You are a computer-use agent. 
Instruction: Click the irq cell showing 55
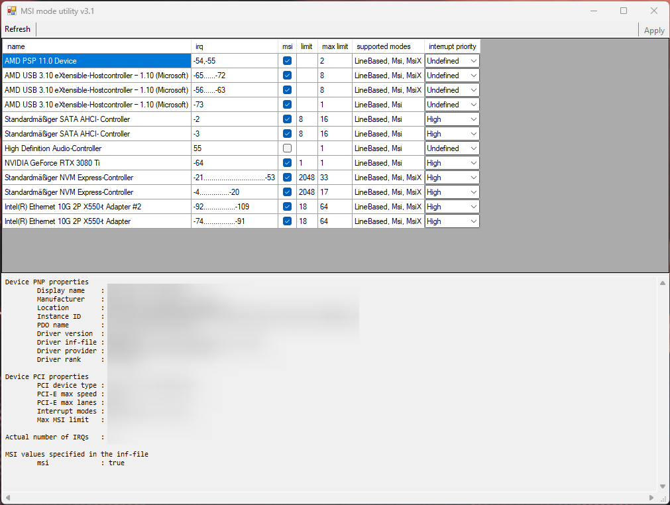point(235,148)
